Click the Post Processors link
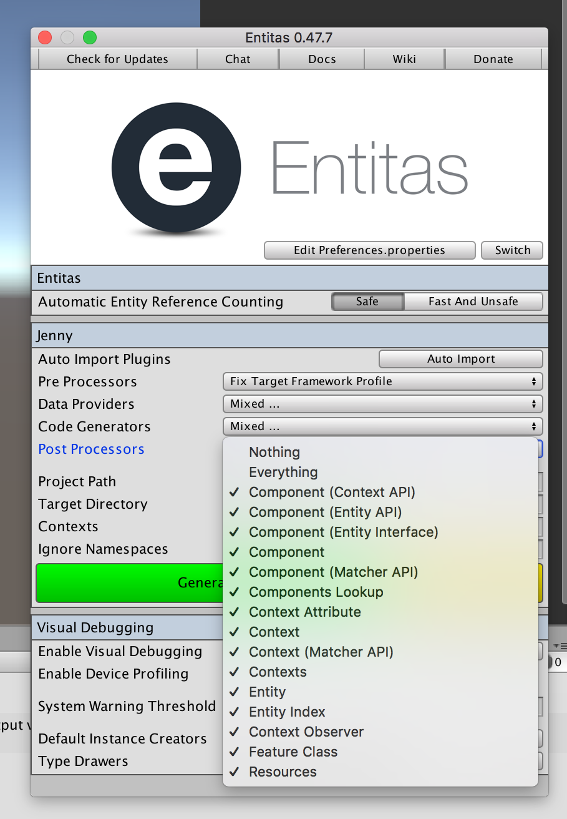Viewport: 567px width, 819px height. (91, 449)
